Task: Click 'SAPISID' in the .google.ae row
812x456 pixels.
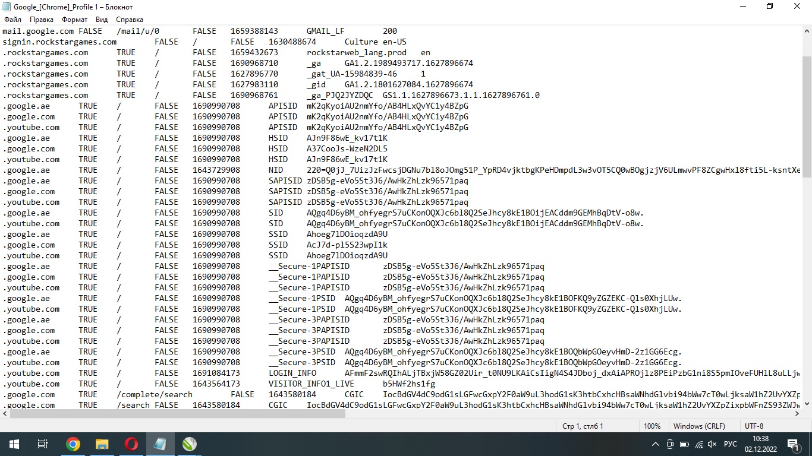Action: [285, 180]
